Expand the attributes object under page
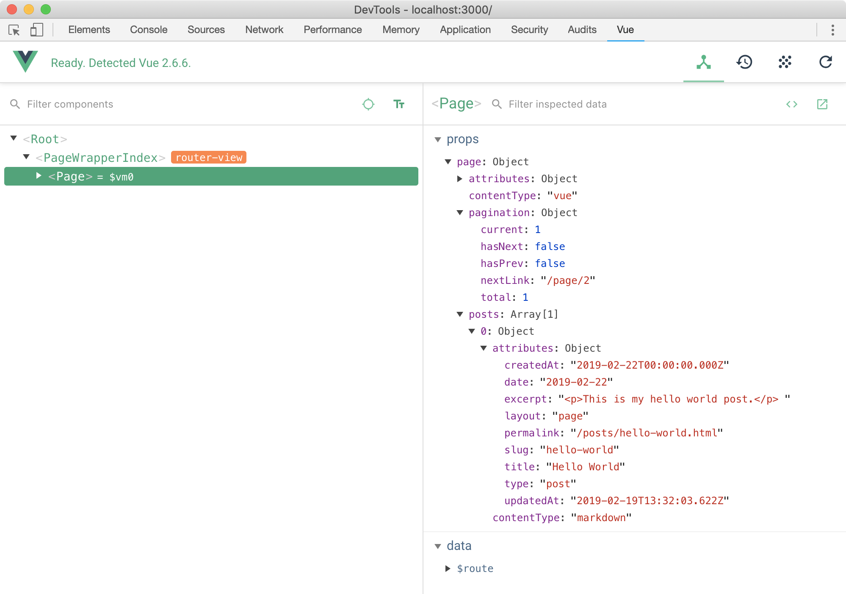Viewport: 846px width, 594px height. point(460,178)
